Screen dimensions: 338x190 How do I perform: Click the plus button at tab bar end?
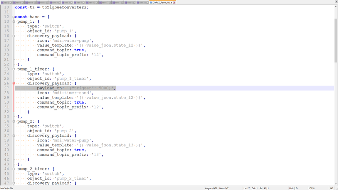click(x=336, y=2)
